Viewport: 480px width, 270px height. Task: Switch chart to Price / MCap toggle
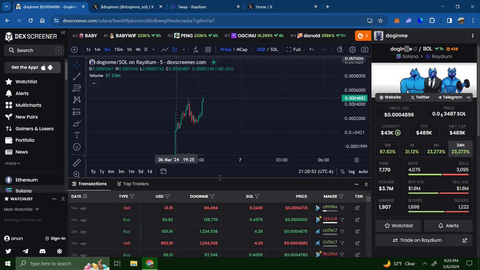234,50
